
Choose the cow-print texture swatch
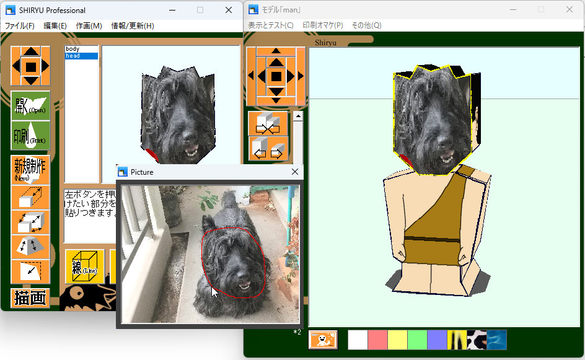pyautogui.click(x=477, y=340)
